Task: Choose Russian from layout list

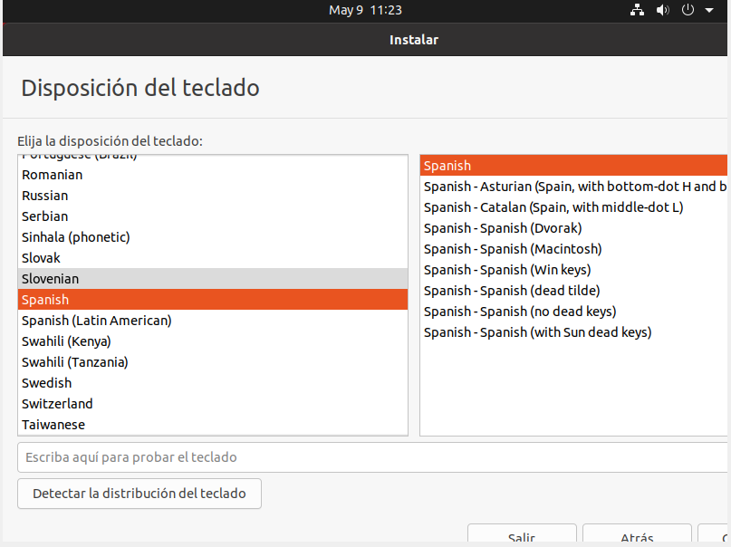Action: point(44,196)
